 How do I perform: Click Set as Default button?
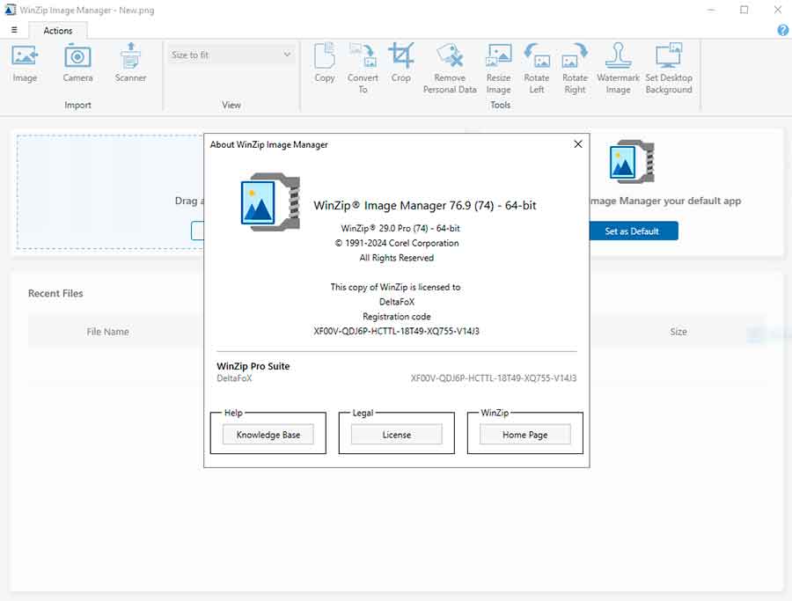634,231
